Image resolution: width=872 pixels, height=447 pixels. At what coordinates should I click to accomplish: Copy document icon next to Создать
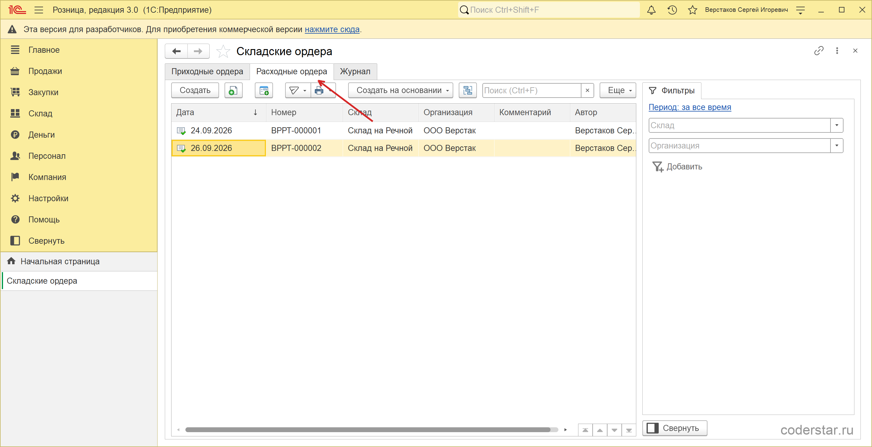pos(233,90)
